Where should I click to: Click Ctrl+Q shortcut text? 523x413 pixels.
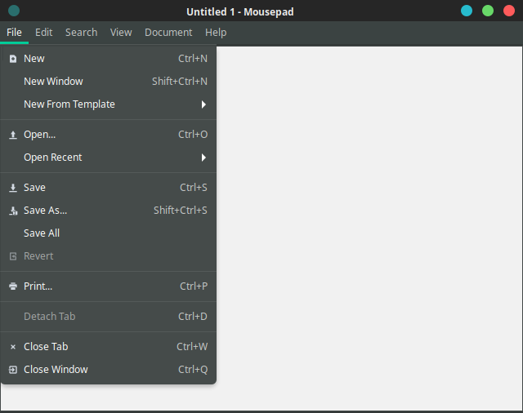coord(193,370)
